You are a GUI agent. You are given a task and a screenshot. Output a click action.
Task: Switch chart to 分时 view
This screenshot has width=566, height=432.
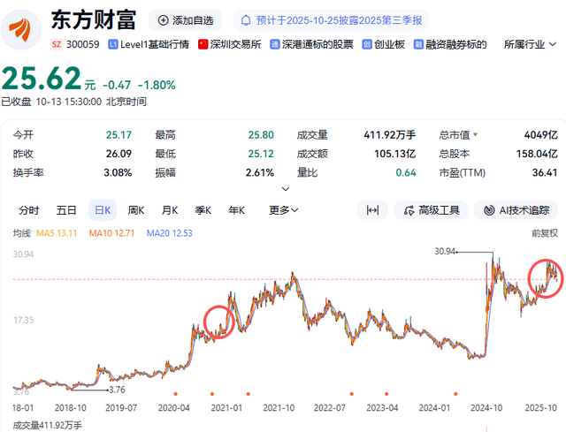29,210
